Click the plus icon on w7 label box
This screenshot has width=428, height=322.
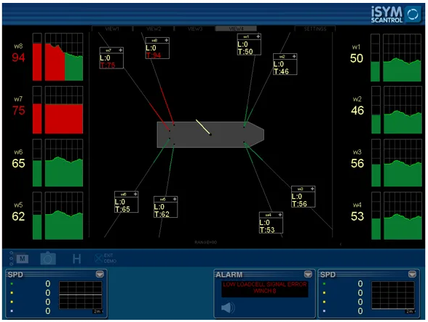click(x=120, y=50)
